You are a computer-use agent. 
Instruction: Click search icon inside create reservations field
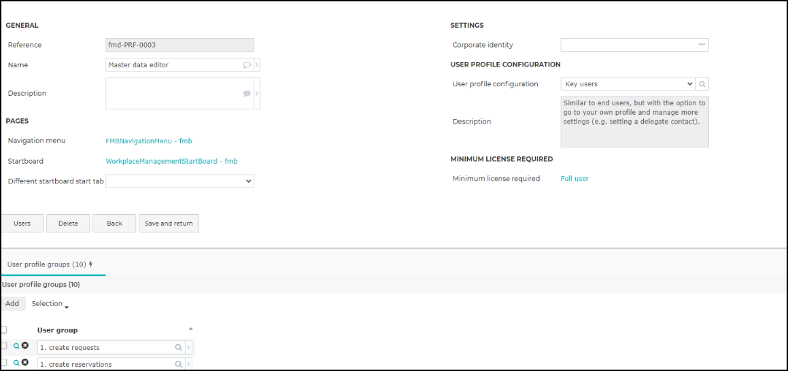pos(178,364)
